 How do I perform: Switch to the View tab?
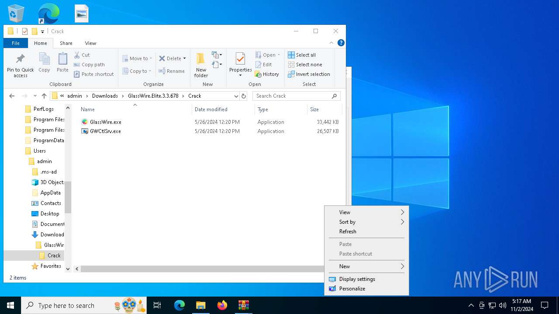pos(90,43)
